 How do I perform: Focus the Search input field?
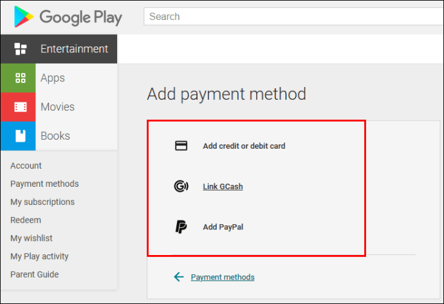(x=293, y=17)
